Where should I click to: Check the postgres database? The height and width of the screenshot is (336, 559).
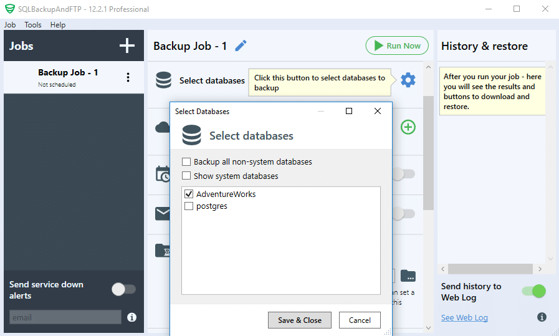[x=189, y=206]
